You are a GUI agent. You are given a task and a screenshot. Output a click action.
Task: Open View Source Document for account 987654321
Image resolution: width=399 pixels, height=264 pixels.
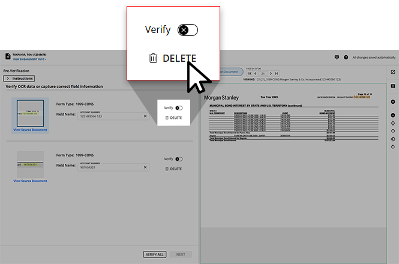click(x=30, y=181)
